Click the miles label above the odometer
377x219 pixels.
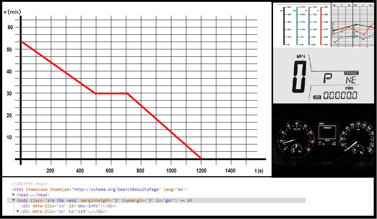coord(349,88)
